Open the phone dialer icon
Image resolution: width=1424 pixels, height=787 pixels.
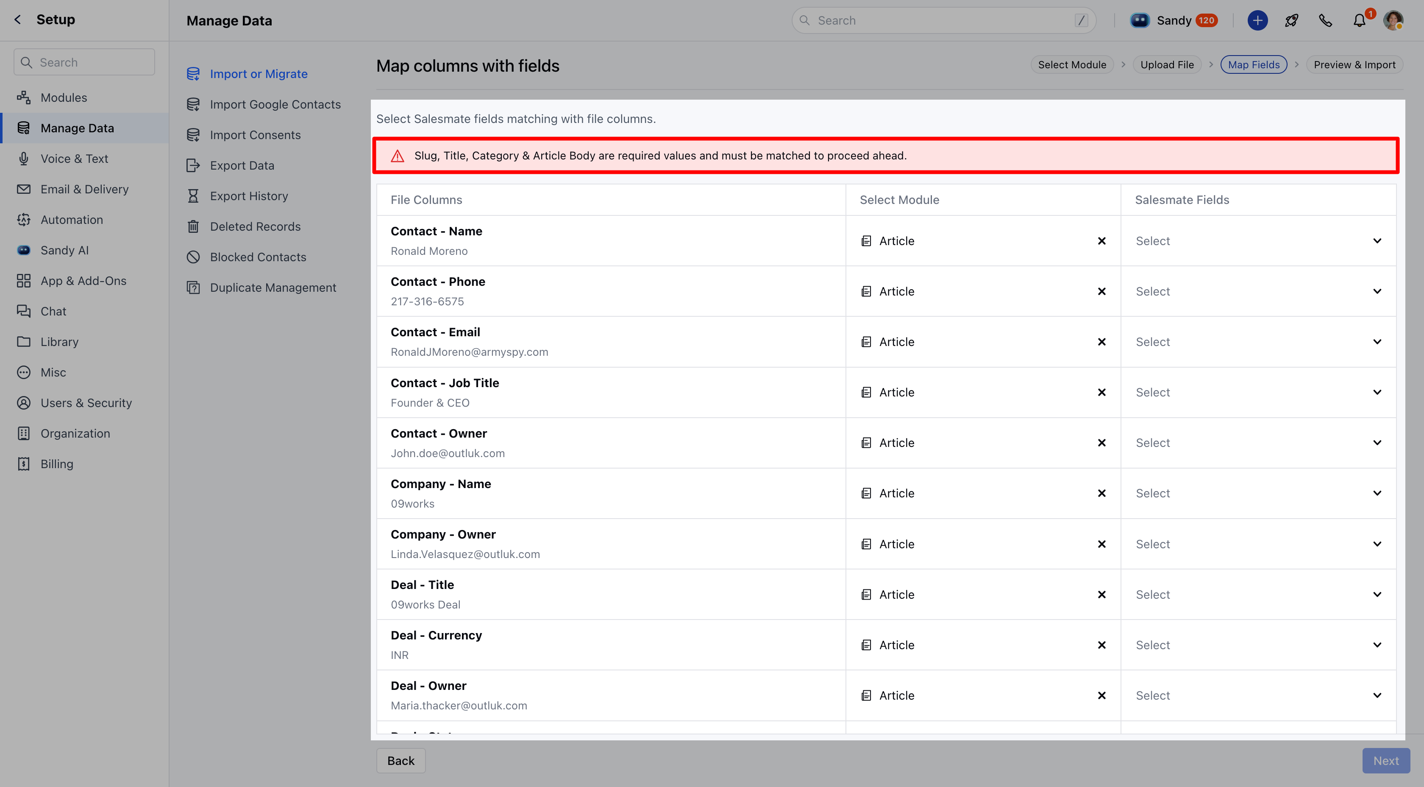coord(1325,20)
